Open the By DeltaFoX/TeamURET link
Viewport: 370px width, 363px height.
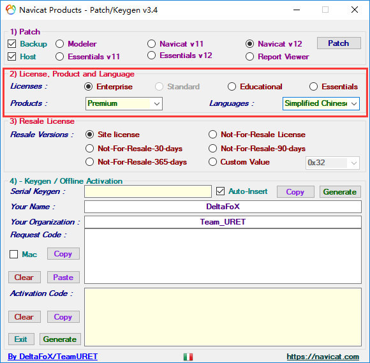pos(52,357)
